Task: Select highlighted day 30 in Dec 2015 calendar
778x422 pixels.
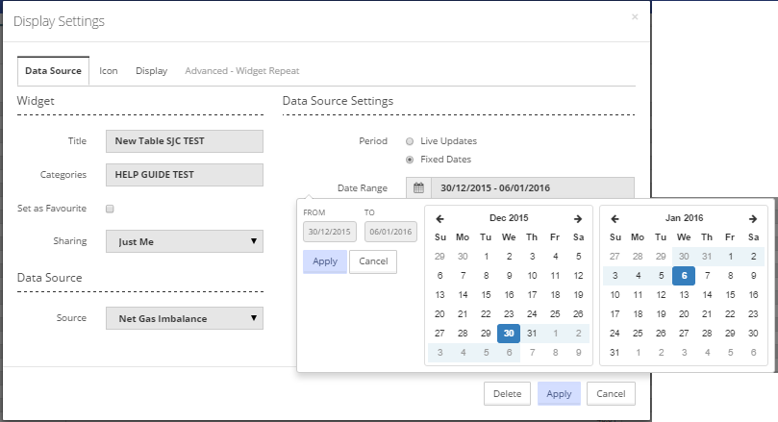Action: tap(509, 334)
